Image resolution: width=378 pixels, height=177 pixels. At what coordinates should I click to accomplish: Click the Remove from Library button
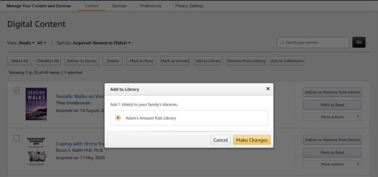click(x=246, y=61)
